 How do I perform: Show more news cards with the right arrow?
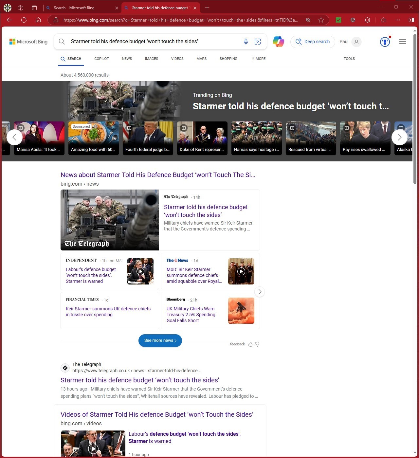[260, 292]
